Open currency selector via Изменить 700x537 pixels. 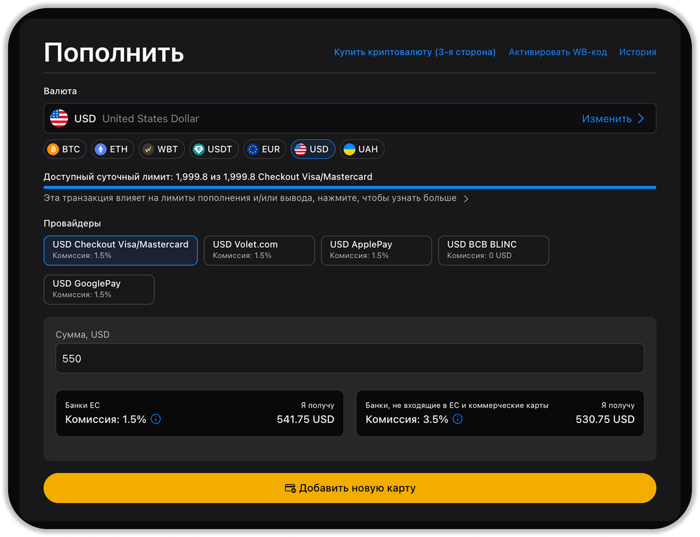[x=612, y=119]
